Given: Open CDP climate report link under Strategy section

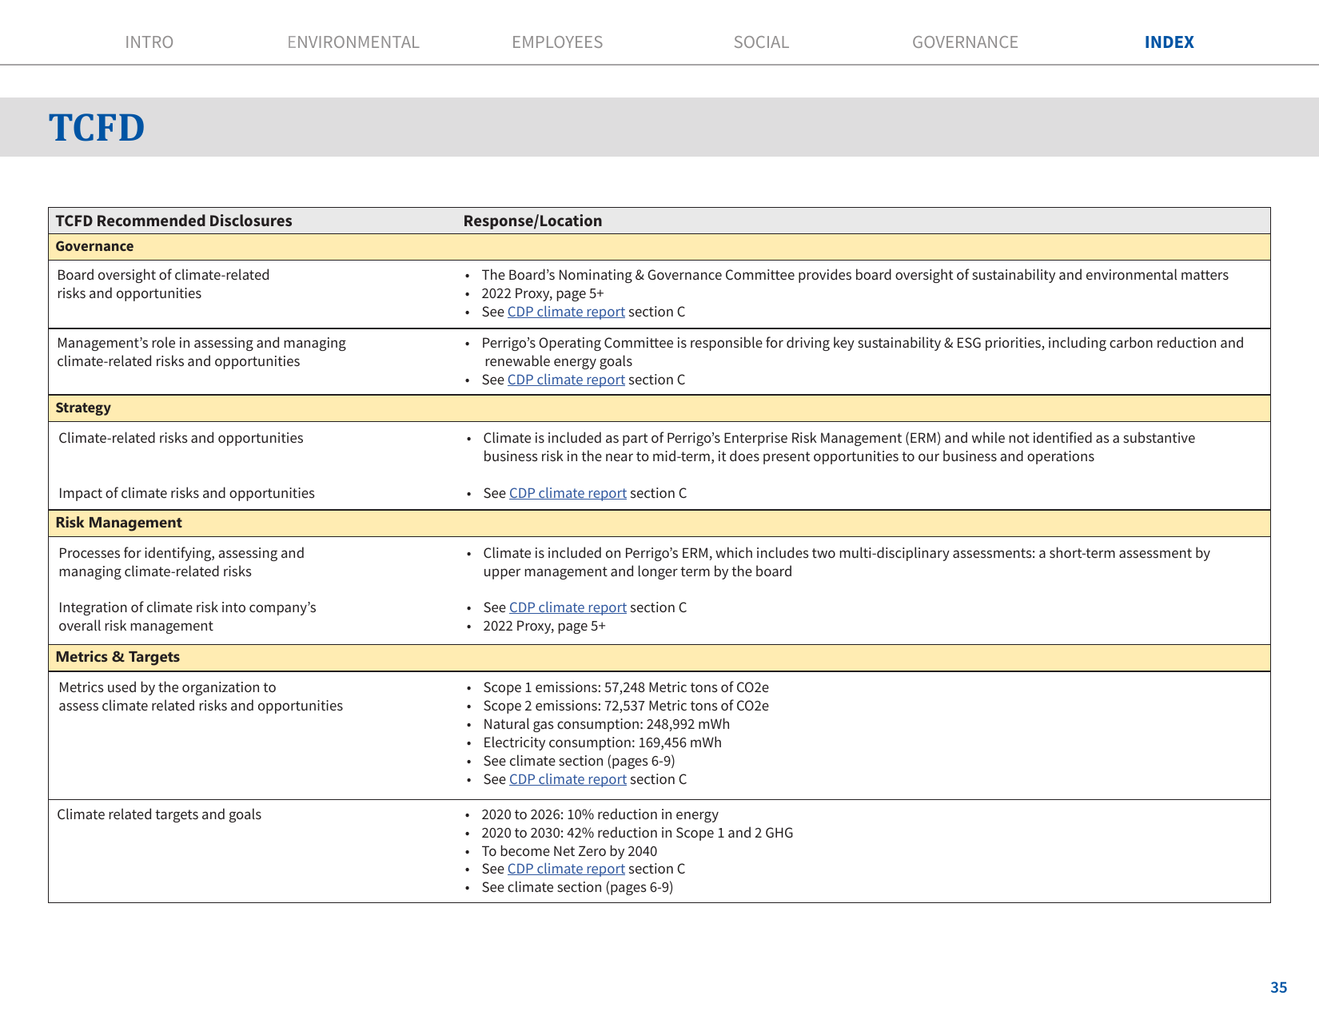Looking at the screenshot, I should click(x=568, y=493).
